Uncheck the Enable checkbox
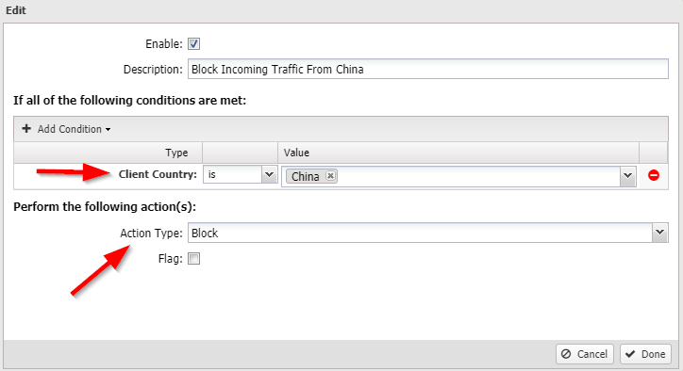This screenshot has height=371, width=683. (193, 44)
